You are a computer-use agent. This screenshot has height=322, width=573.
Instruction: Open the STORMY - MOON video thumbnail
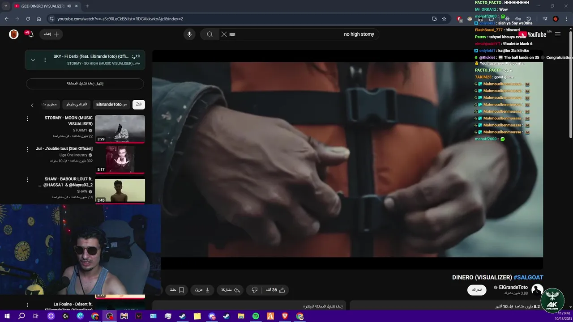[x=120, y=129]
